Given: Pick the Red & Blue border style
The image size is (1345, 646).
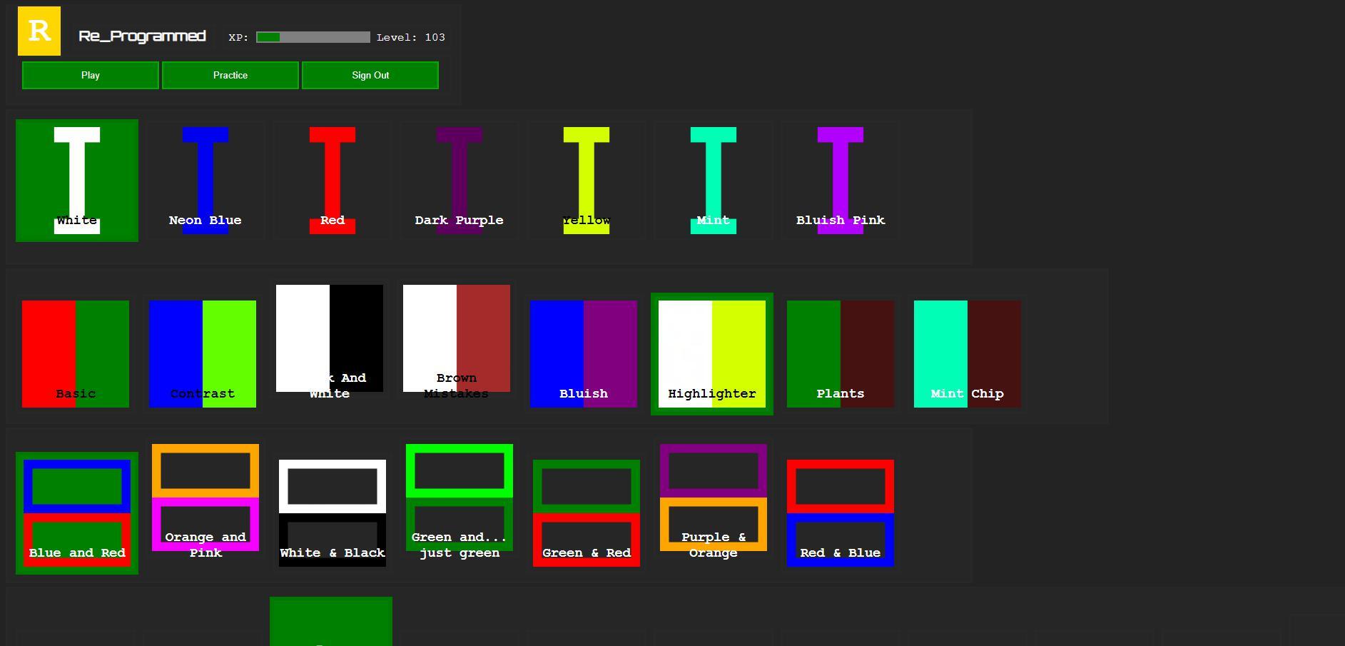Looking at the screenshot, I should tap(840, 513).
